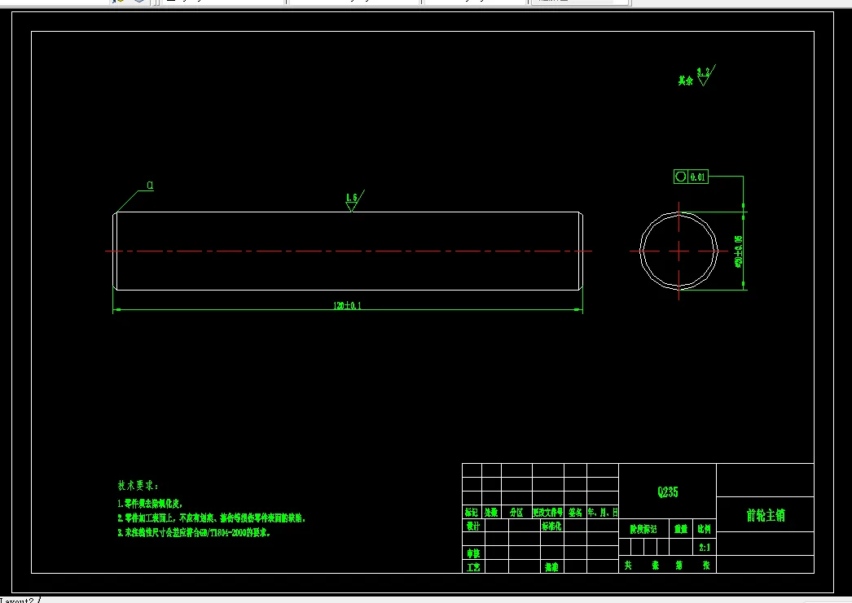852x603 pixels.
Task: Click the 比例 cell
Action: pos(705,529)
